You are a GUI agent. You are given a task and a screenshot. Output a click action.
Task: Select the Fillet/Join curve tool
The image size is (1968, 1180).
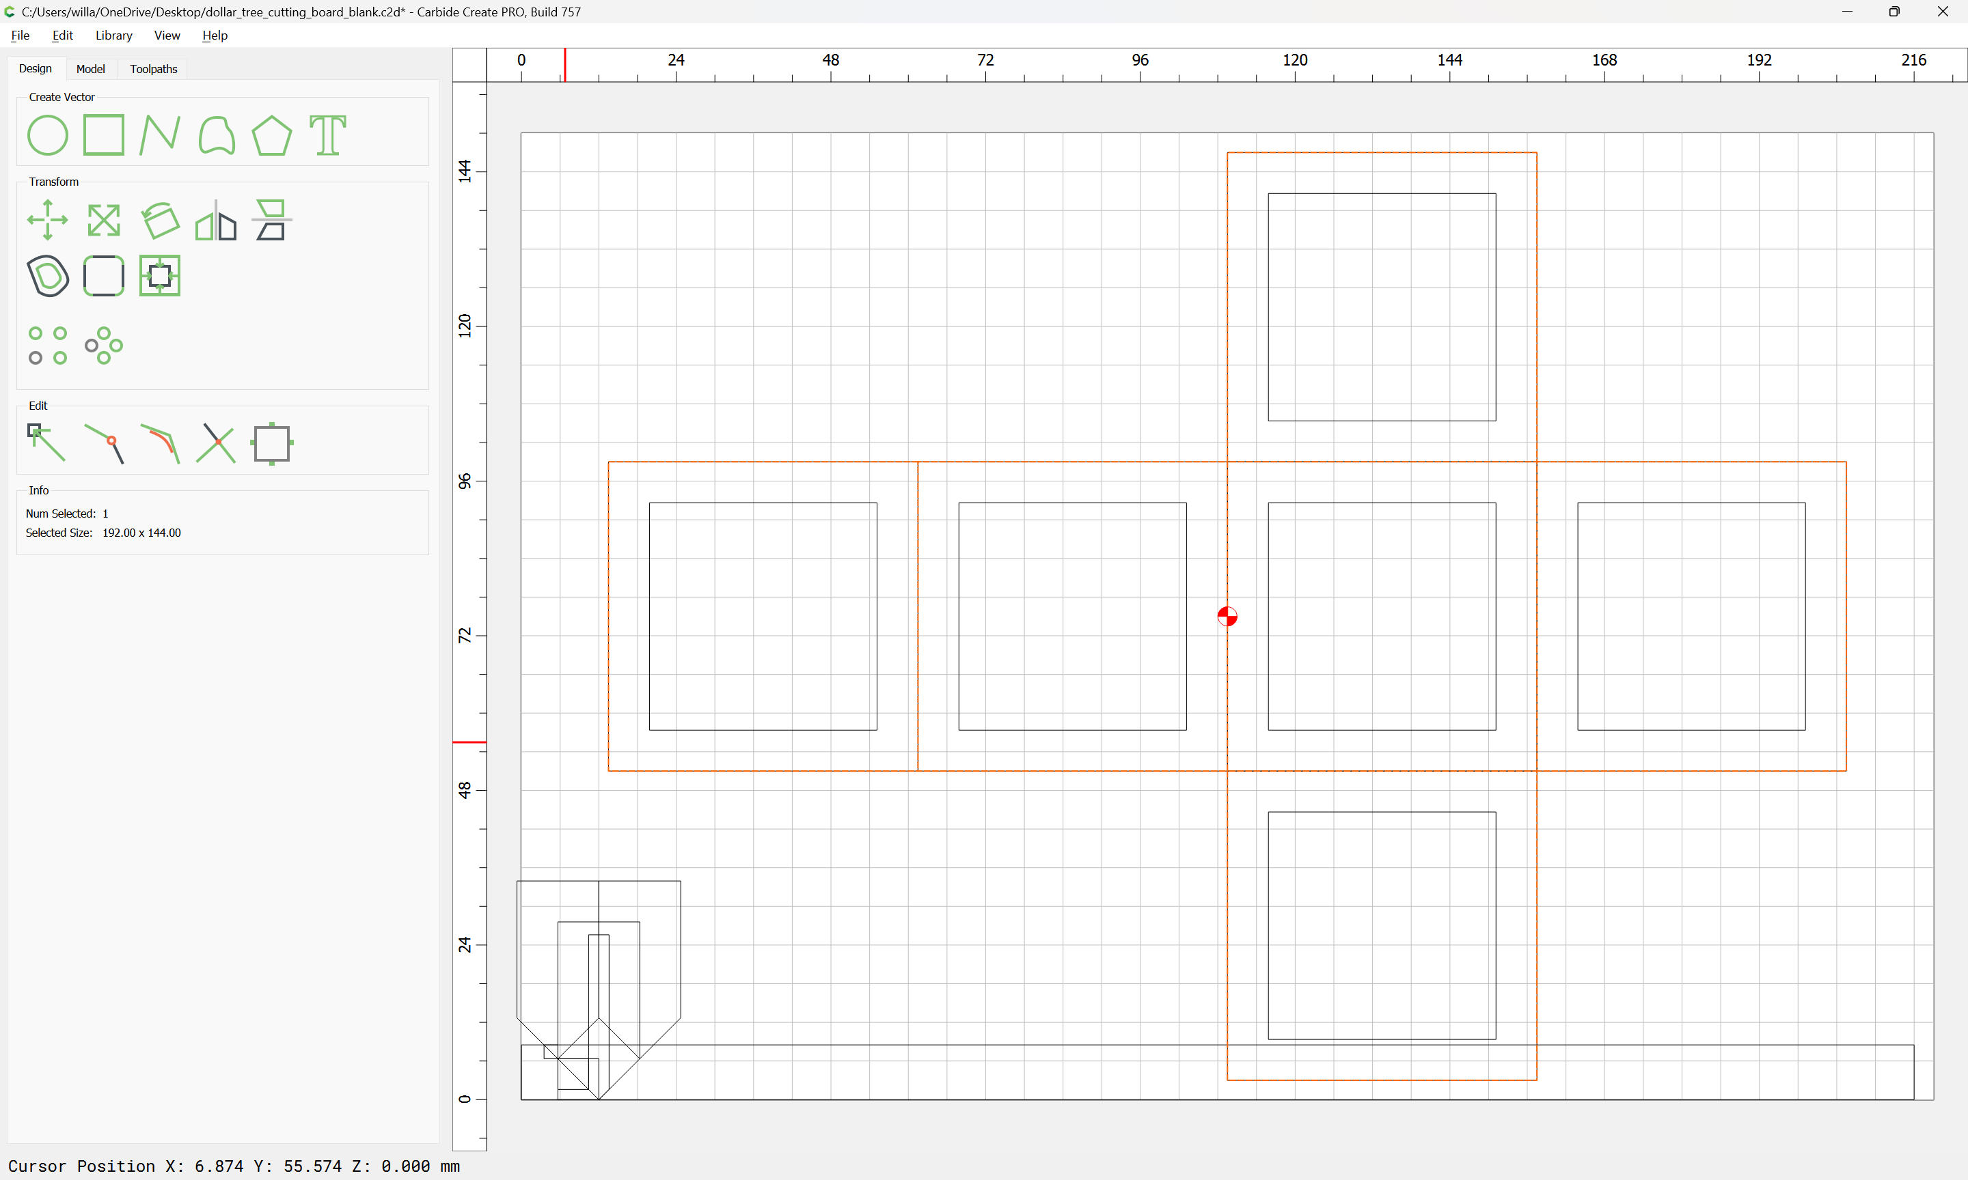160,443
